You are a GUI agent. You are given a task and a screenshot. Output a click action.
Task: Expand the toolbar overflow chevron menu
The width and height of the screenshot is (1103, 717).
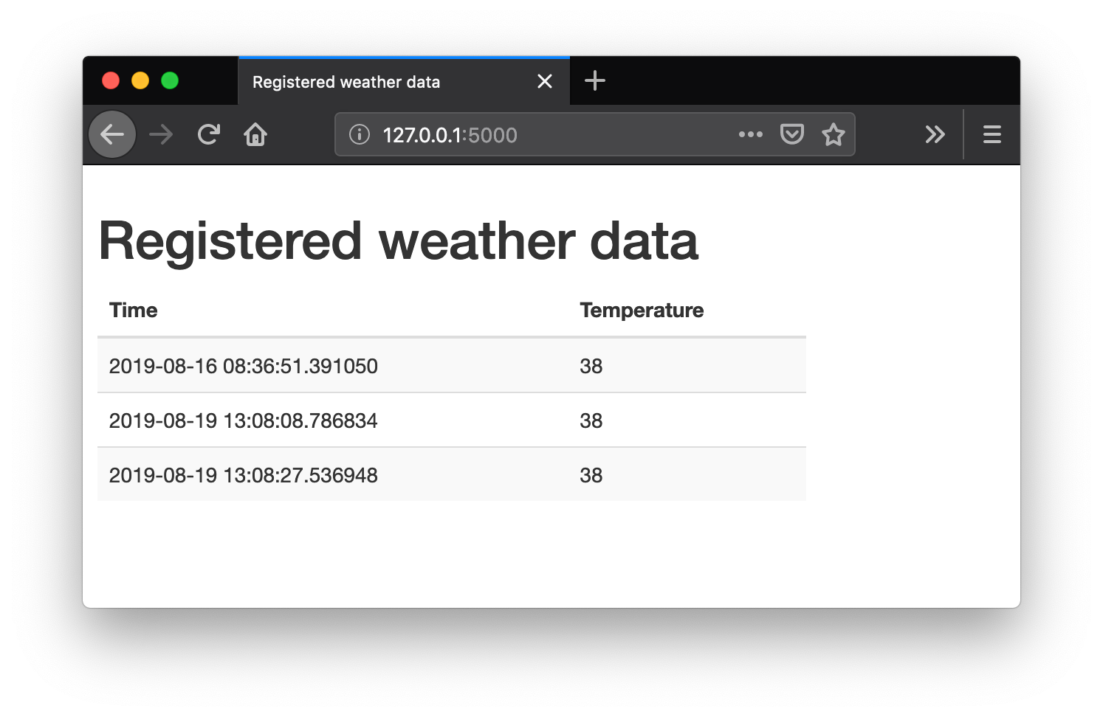click(935, 134)
